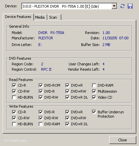Click the Region Control value 'RPC II'

click(46, 69)
